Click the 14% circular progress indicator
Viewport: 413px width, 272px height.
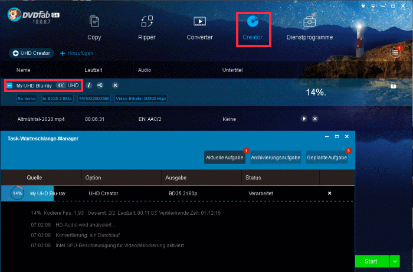(17, 194)
